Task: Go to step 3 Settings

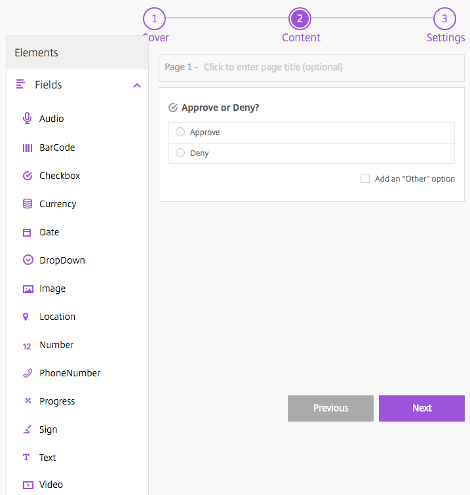Action: (444, 18)
